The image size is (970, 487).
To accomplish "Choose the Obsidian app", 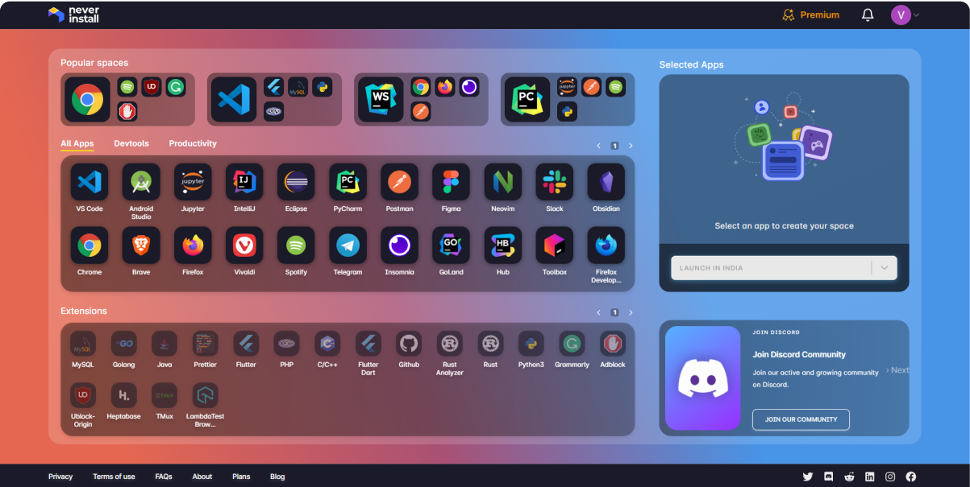I will [606, 182].
